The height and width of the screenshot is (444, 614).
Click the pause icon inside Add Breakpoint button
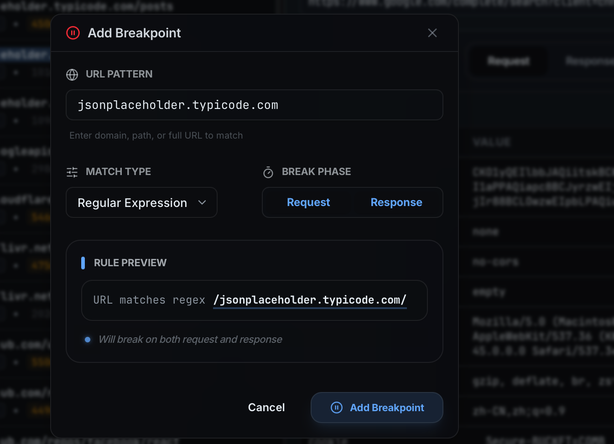336,408
